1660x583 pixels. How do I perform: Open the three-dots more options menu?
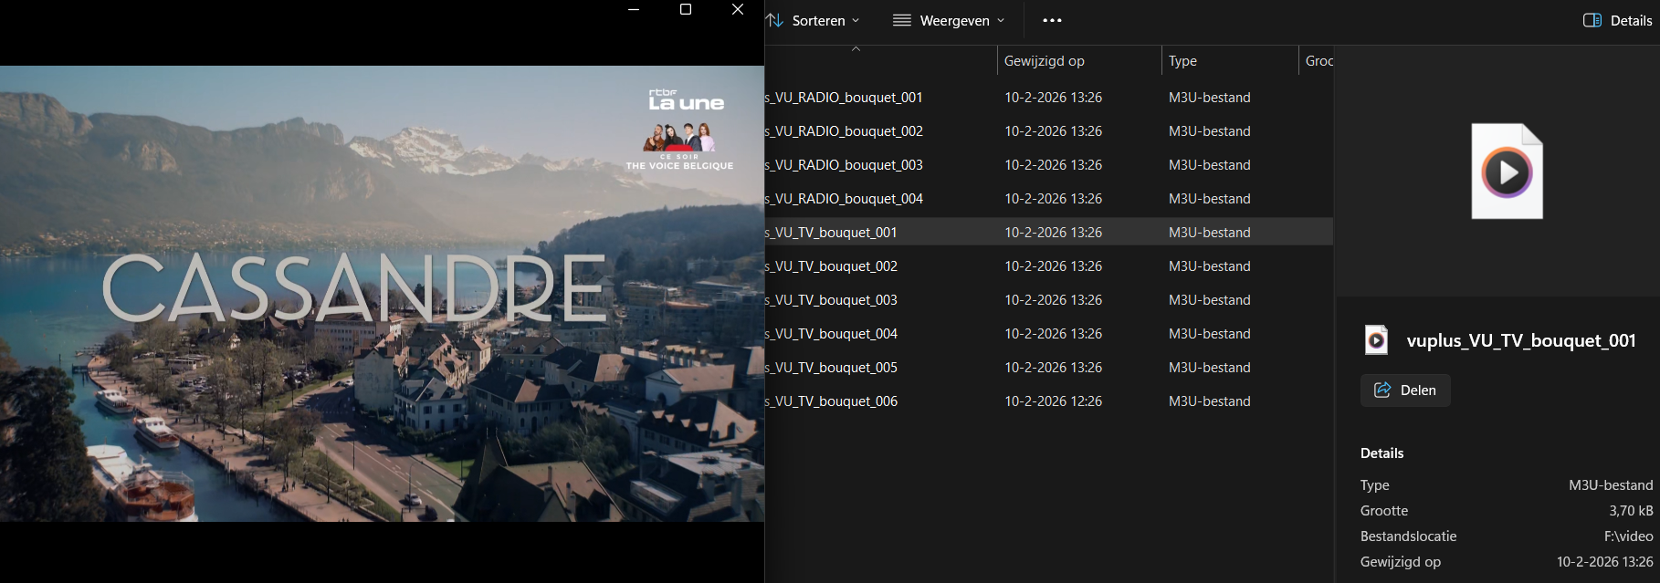1052,20
